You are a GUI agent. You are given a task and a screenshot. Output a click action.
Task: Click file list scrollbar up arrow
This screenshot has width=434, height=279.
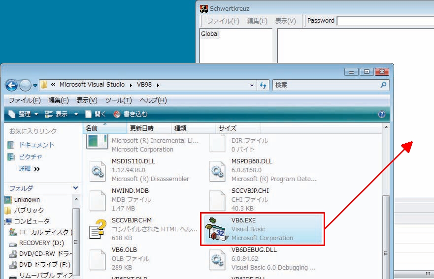(386, 127)
